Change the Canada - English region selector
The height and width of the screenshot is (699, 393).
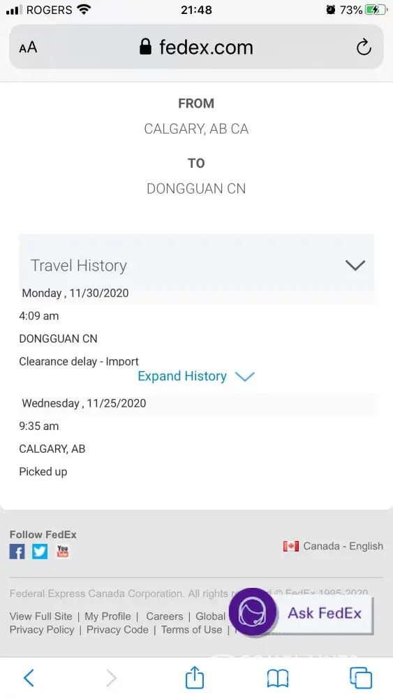click(333, 546)
